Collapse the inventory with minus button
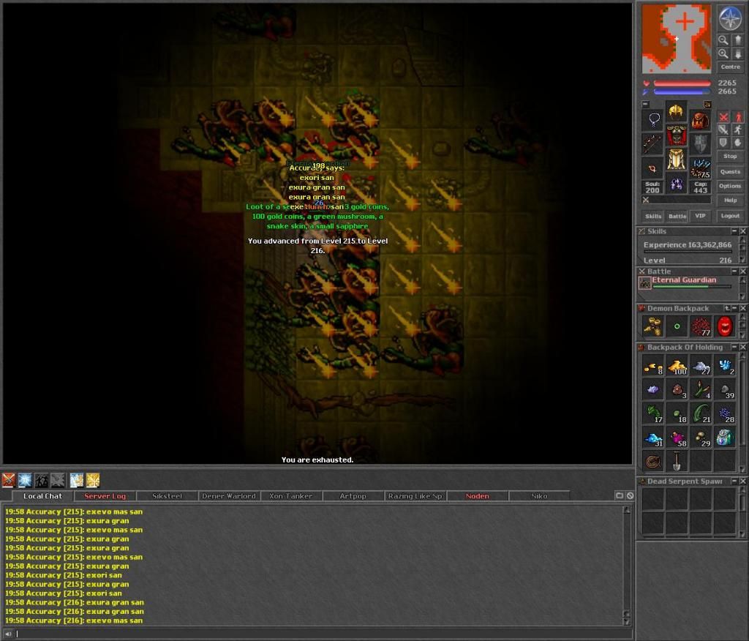 (x=645, y=104)
